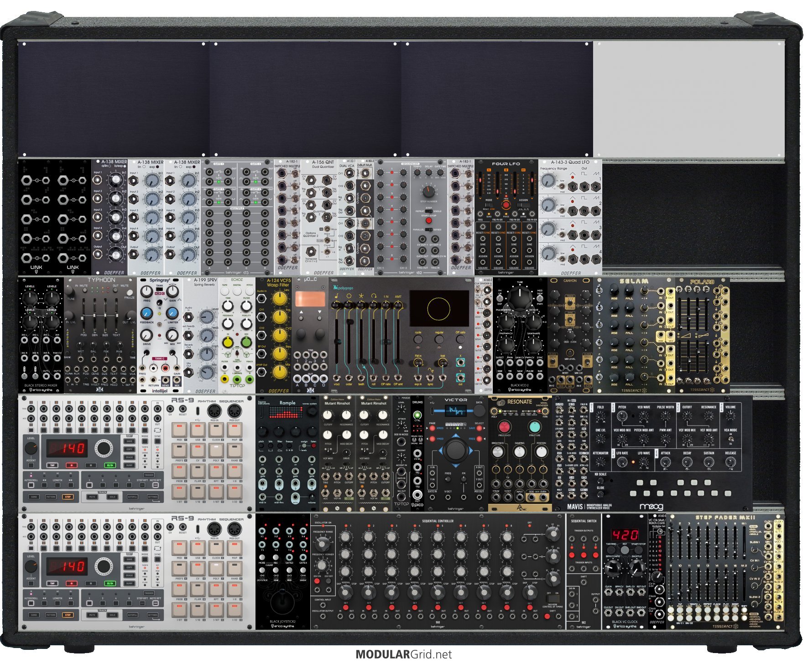The height and width of the screenshot is (664, 808).
Task: Click the A-156 QNT Dual Quantizer title
Action: coord(323,164)
